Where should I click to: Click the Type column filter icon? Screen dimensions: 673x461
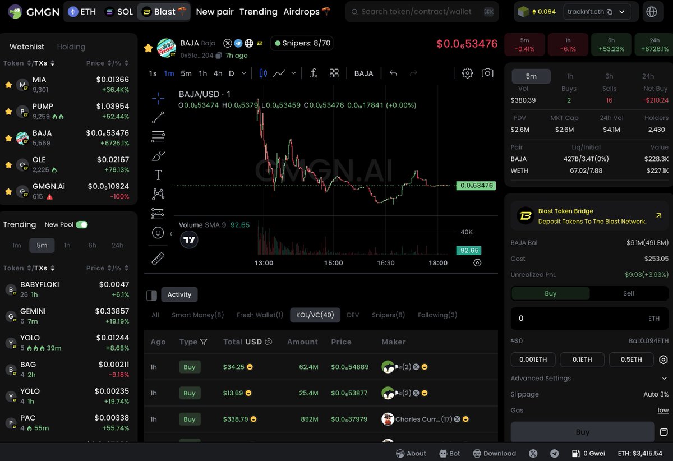(x=204, y=342)
